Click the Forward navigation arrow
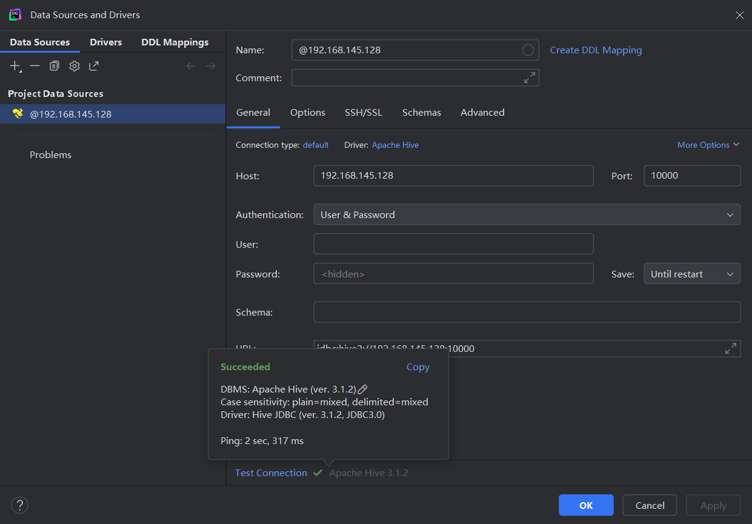The height and width of the screenshot is (524, 752). coord(211,65)
